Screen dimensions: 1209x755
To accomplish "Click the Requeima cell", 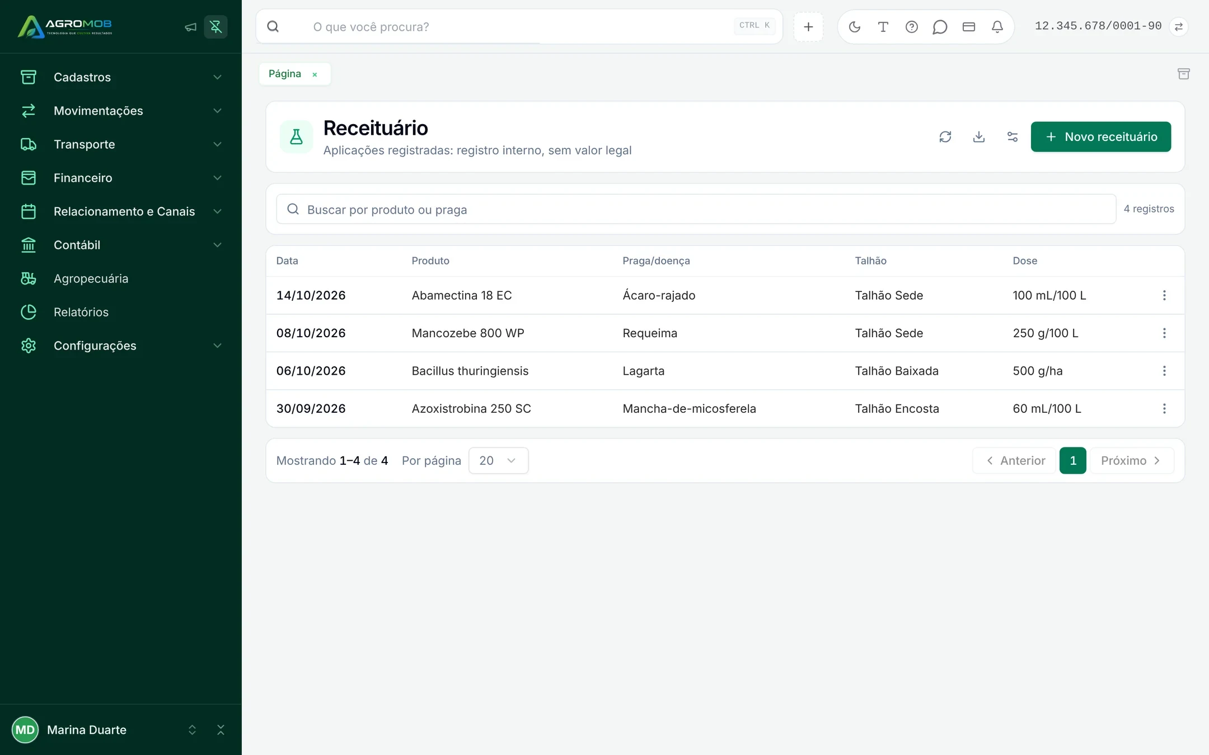I will [x=650, y=333].
